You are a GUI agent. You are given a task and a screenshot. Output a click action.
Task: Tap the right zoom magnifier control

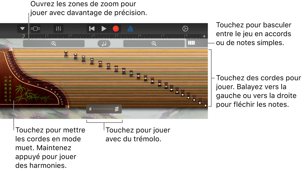[154, 44]
